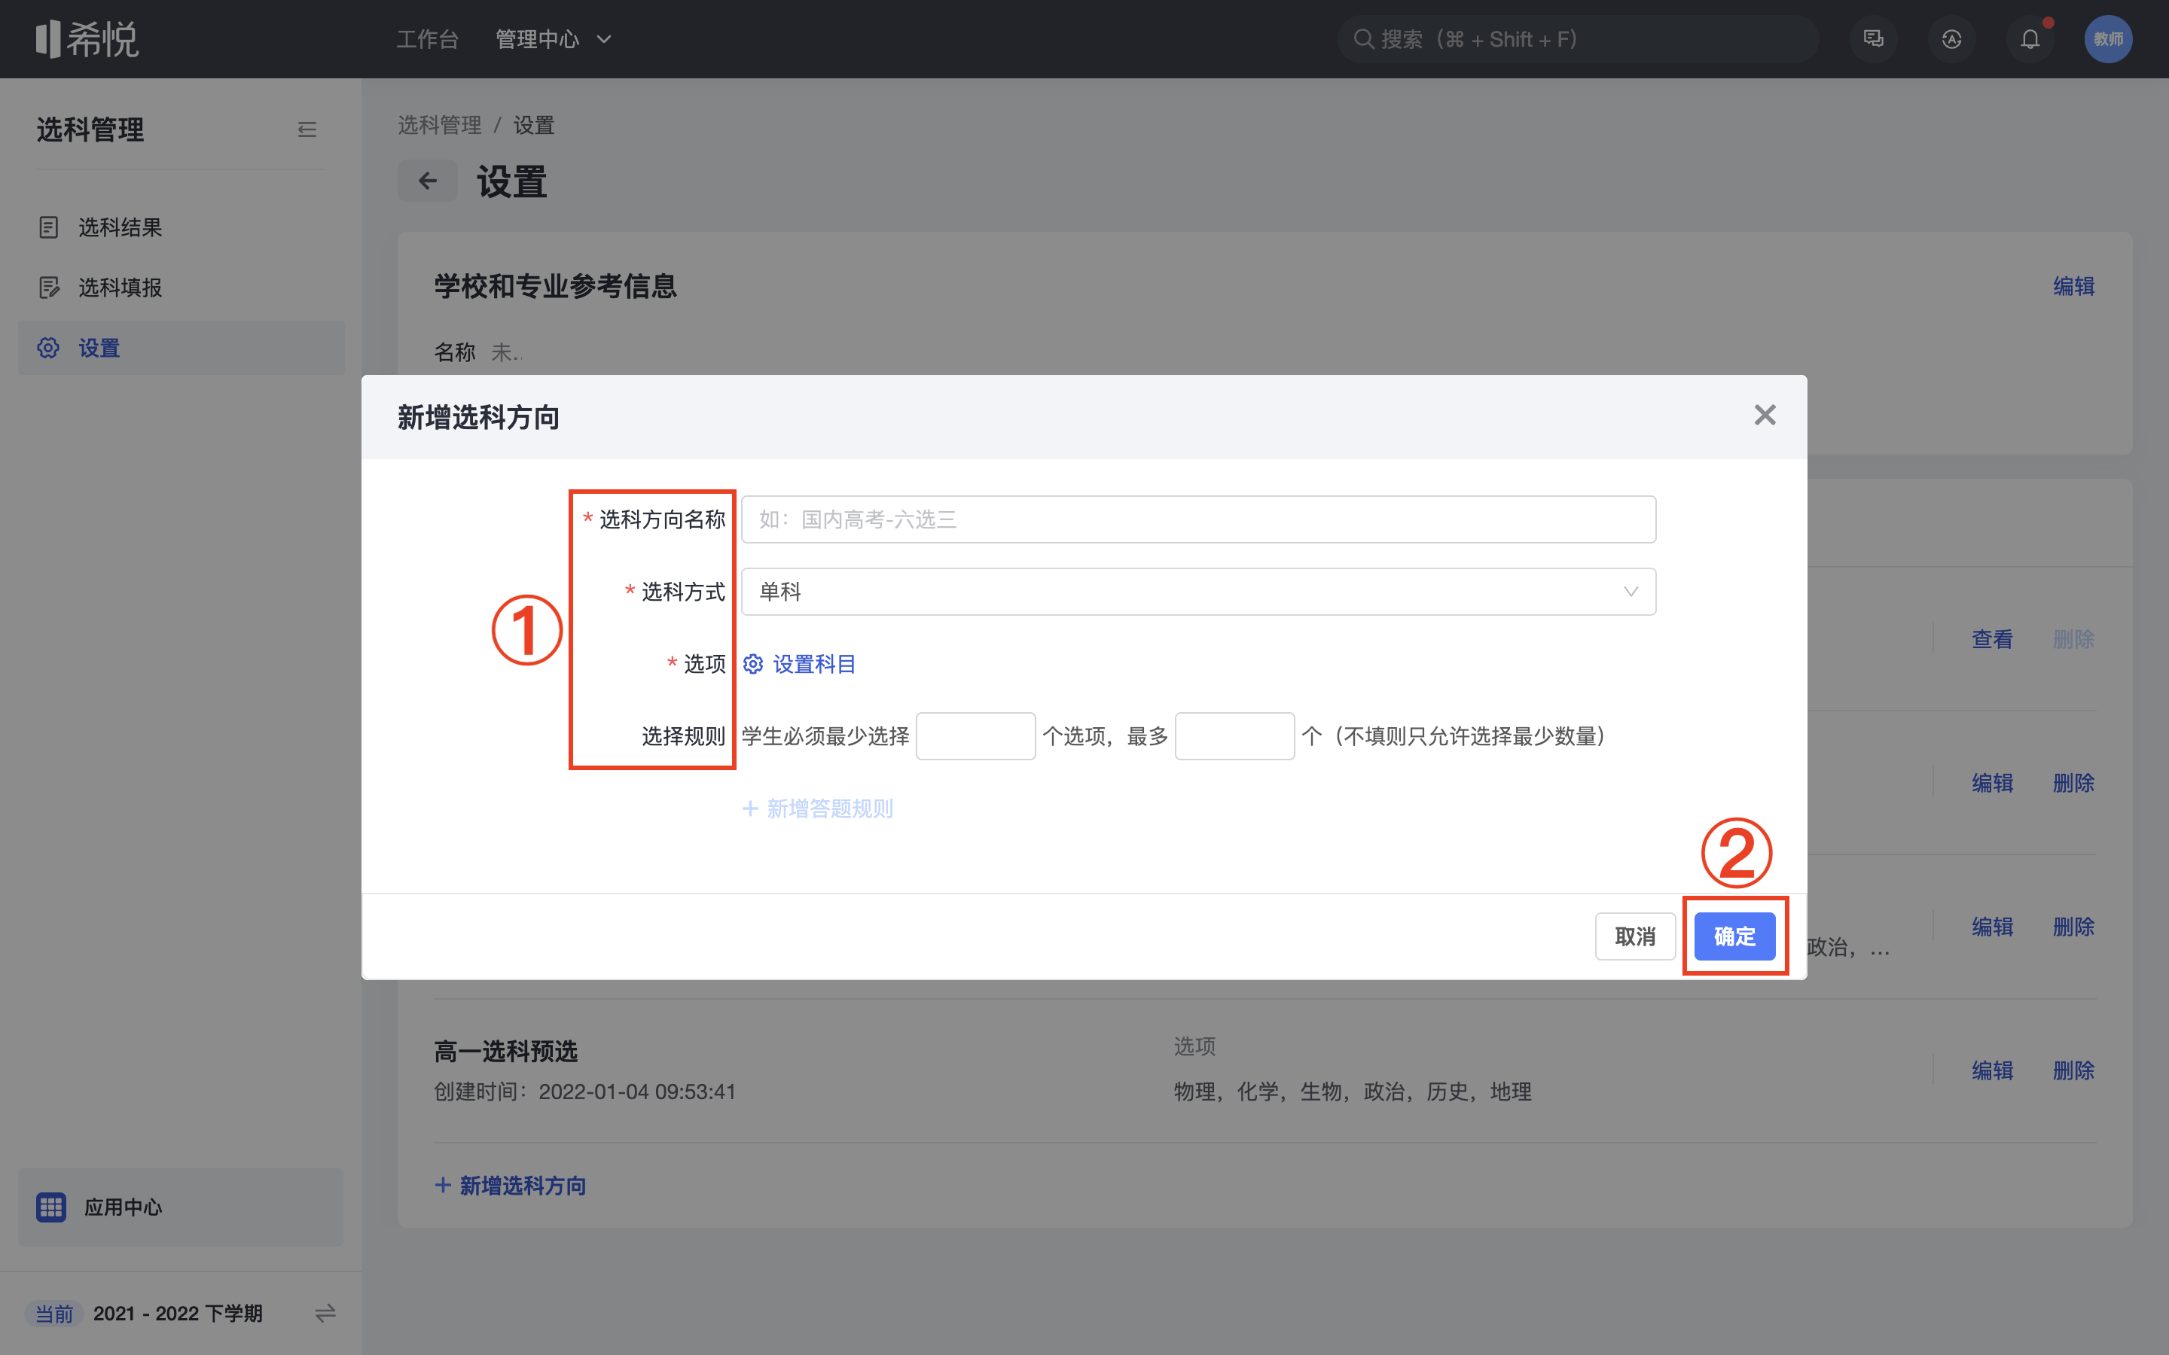Screen dimensions: 2169x1355
Task: Click the greyed-out 删除 next to 查看
Action: [2074, 640]
